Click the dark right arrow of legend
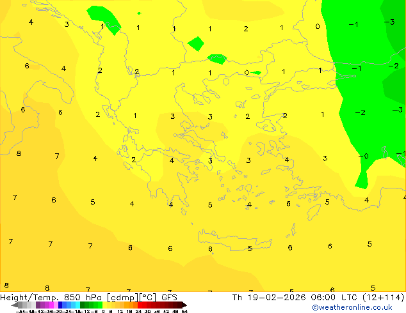Screen dimensions: 406x313 click(x=184, y=305)
